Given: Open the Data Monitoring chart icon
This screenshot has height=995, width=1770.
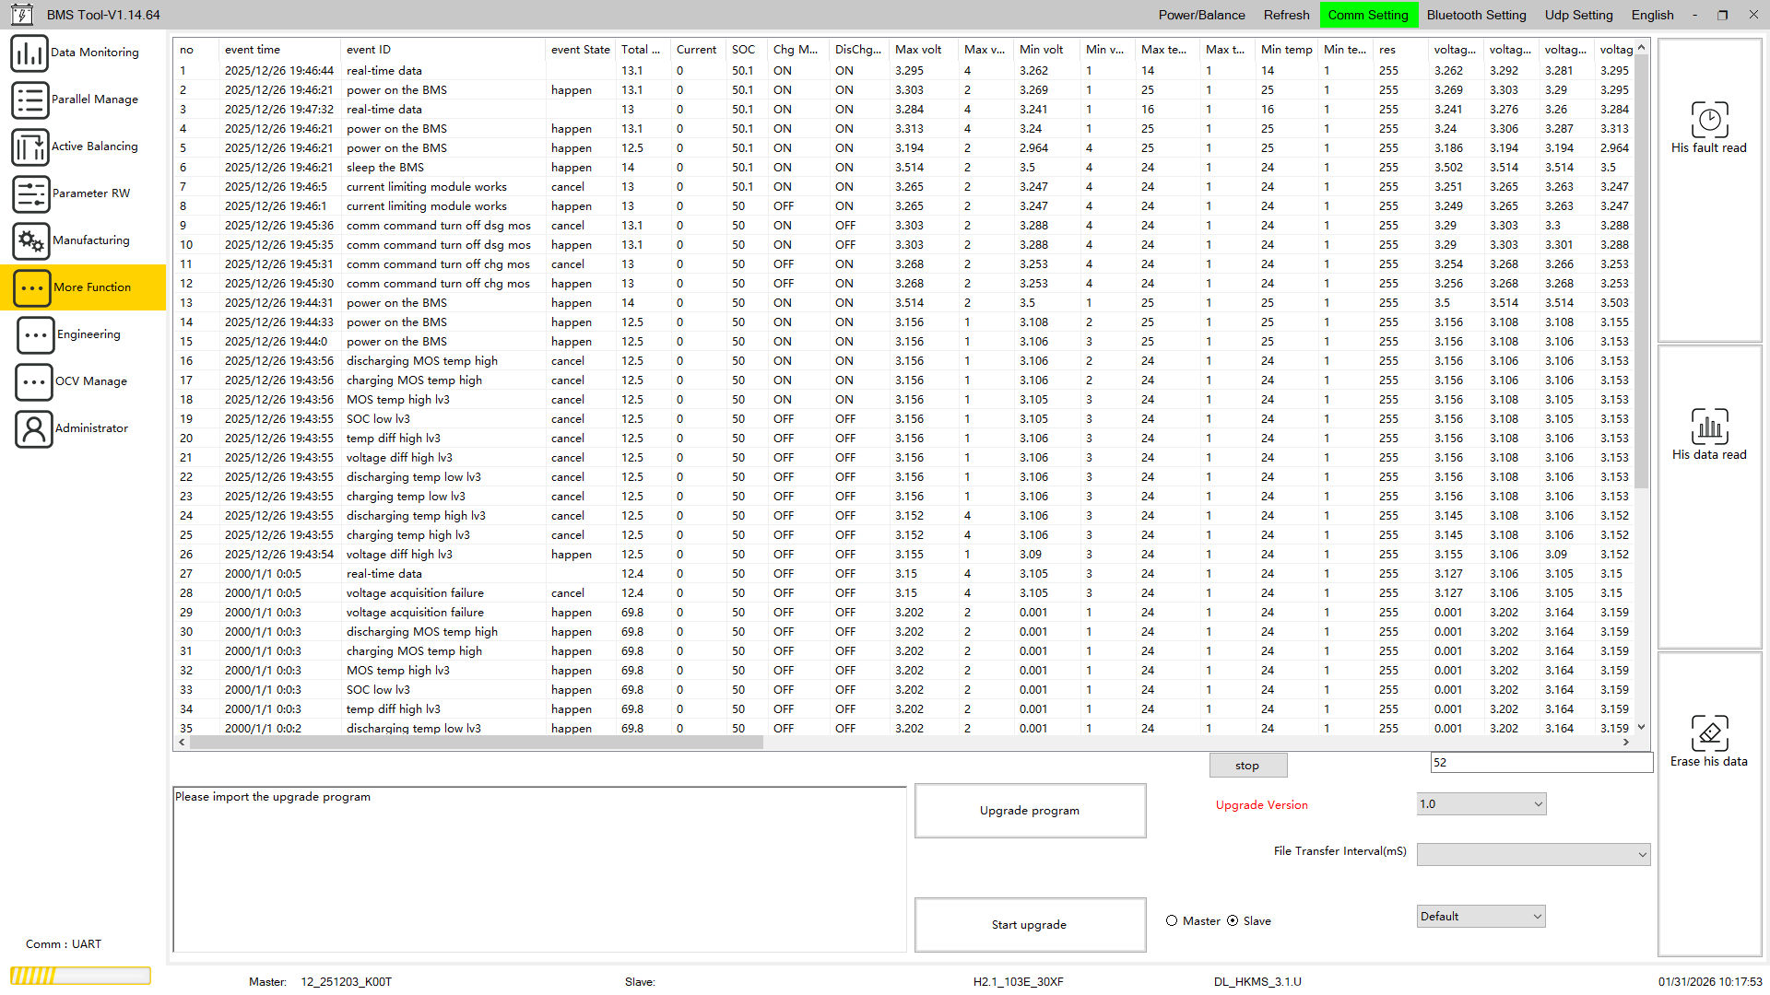Looking at the screenshot, I should pyautogui.click(x=29, y=53).
